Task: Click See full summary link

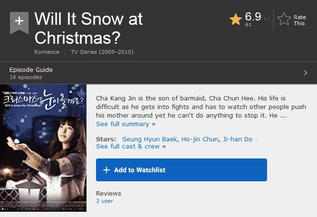Action: 123,124
